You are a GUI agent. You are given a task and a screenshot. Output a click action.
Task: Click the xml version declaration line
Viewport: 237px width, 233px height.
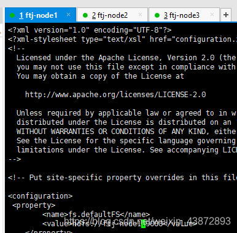tap(90, 30)
